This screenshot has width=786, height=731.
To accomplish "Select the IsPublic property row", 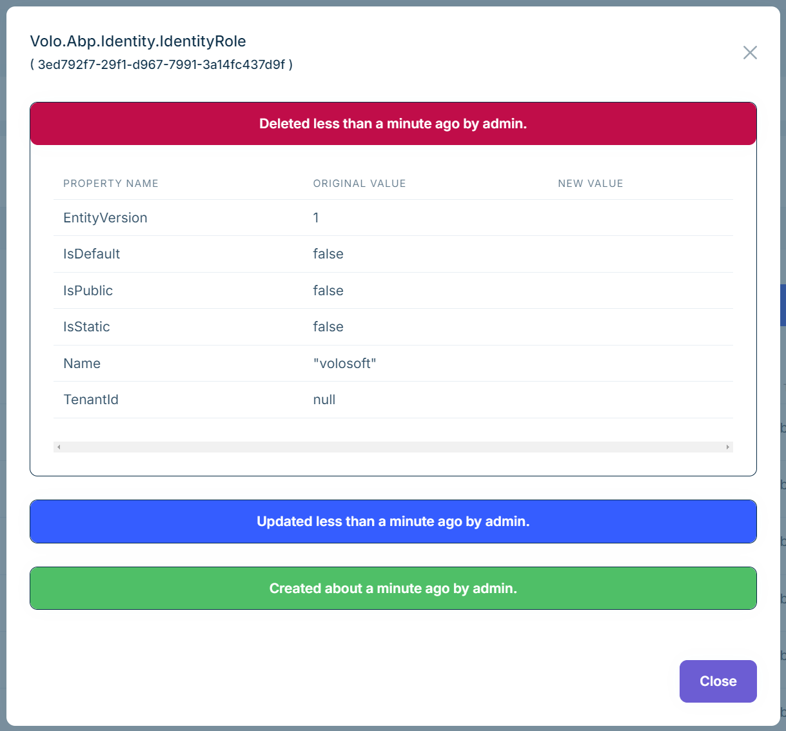I will (x=88, y=290).
